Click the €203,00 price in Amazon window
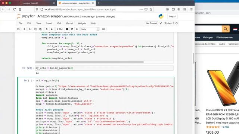 click(x=212, y=132)
